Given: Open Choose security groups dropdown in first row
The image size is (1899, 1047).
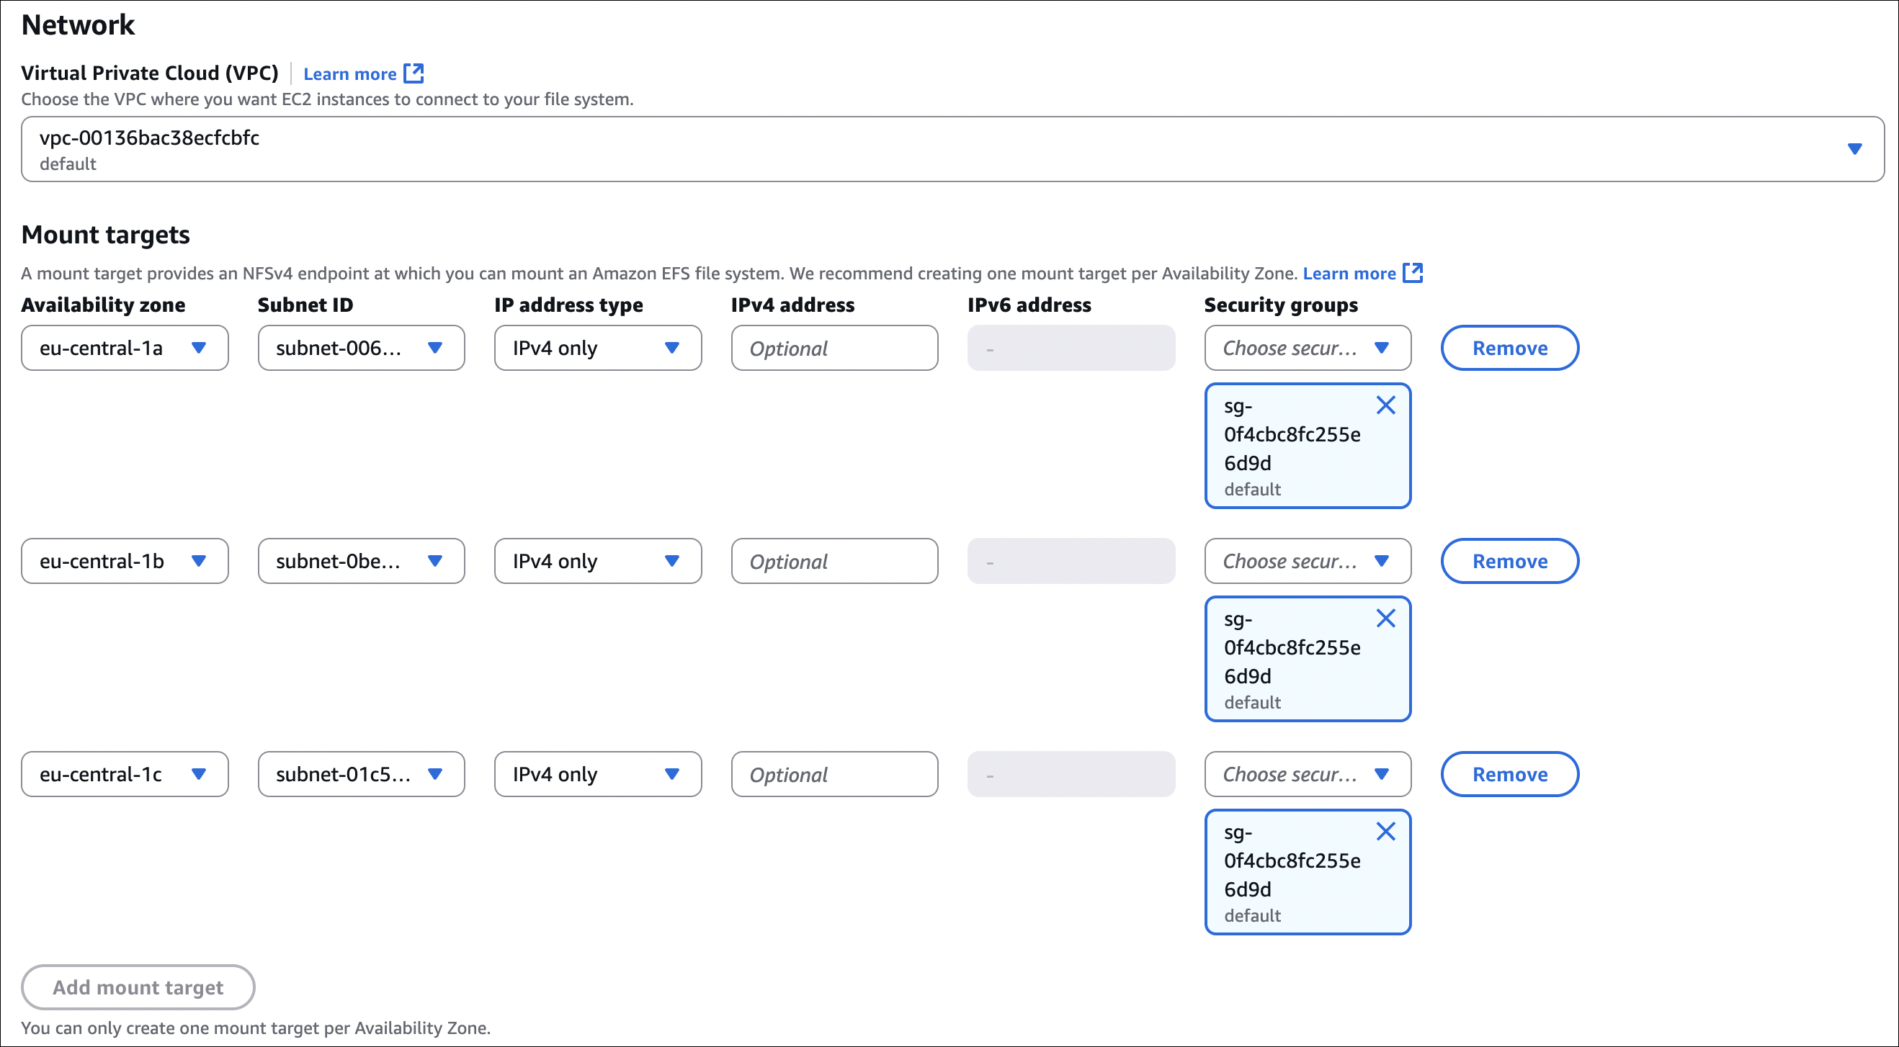Looking at the screenshot, I should (x=1307, y=348).
